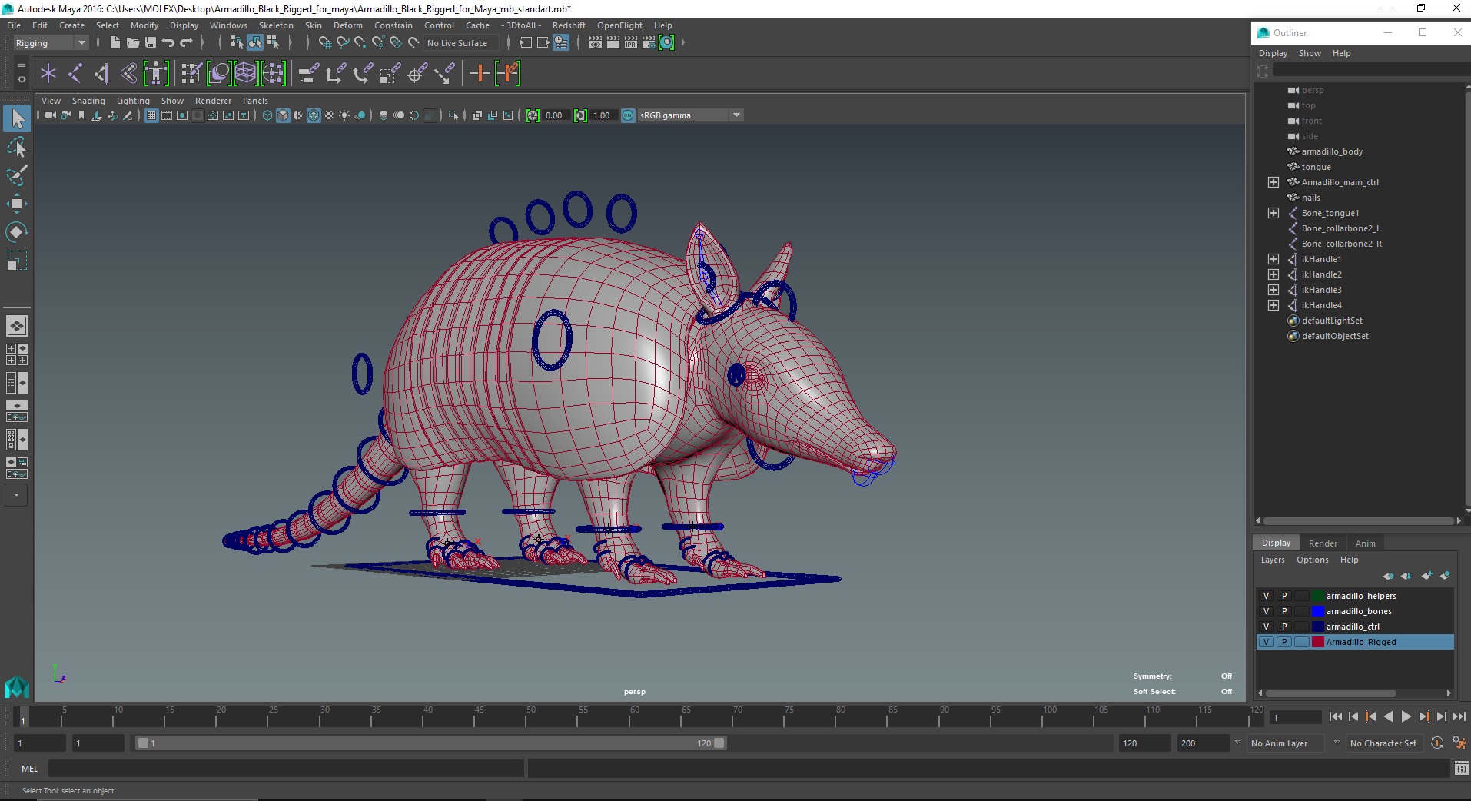Viewport: 1471px width, 801px height.
Task: Toggle visibility V of Armadillo_Rigged layer
Action: [x=1267, y=642]
